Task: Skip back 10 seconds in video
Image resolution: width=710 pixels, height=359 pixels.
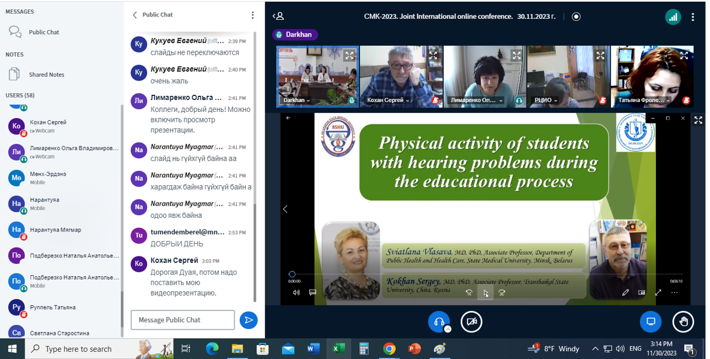Action: coord(469,293)
